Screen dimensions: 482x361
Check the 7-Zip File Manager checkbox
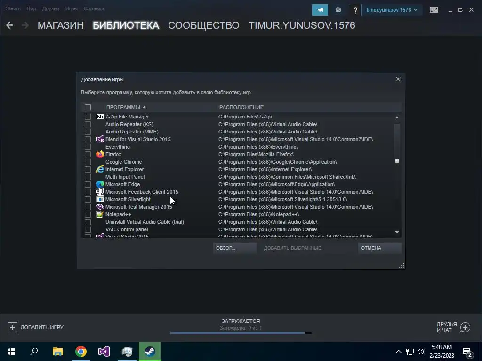point(88,117)
